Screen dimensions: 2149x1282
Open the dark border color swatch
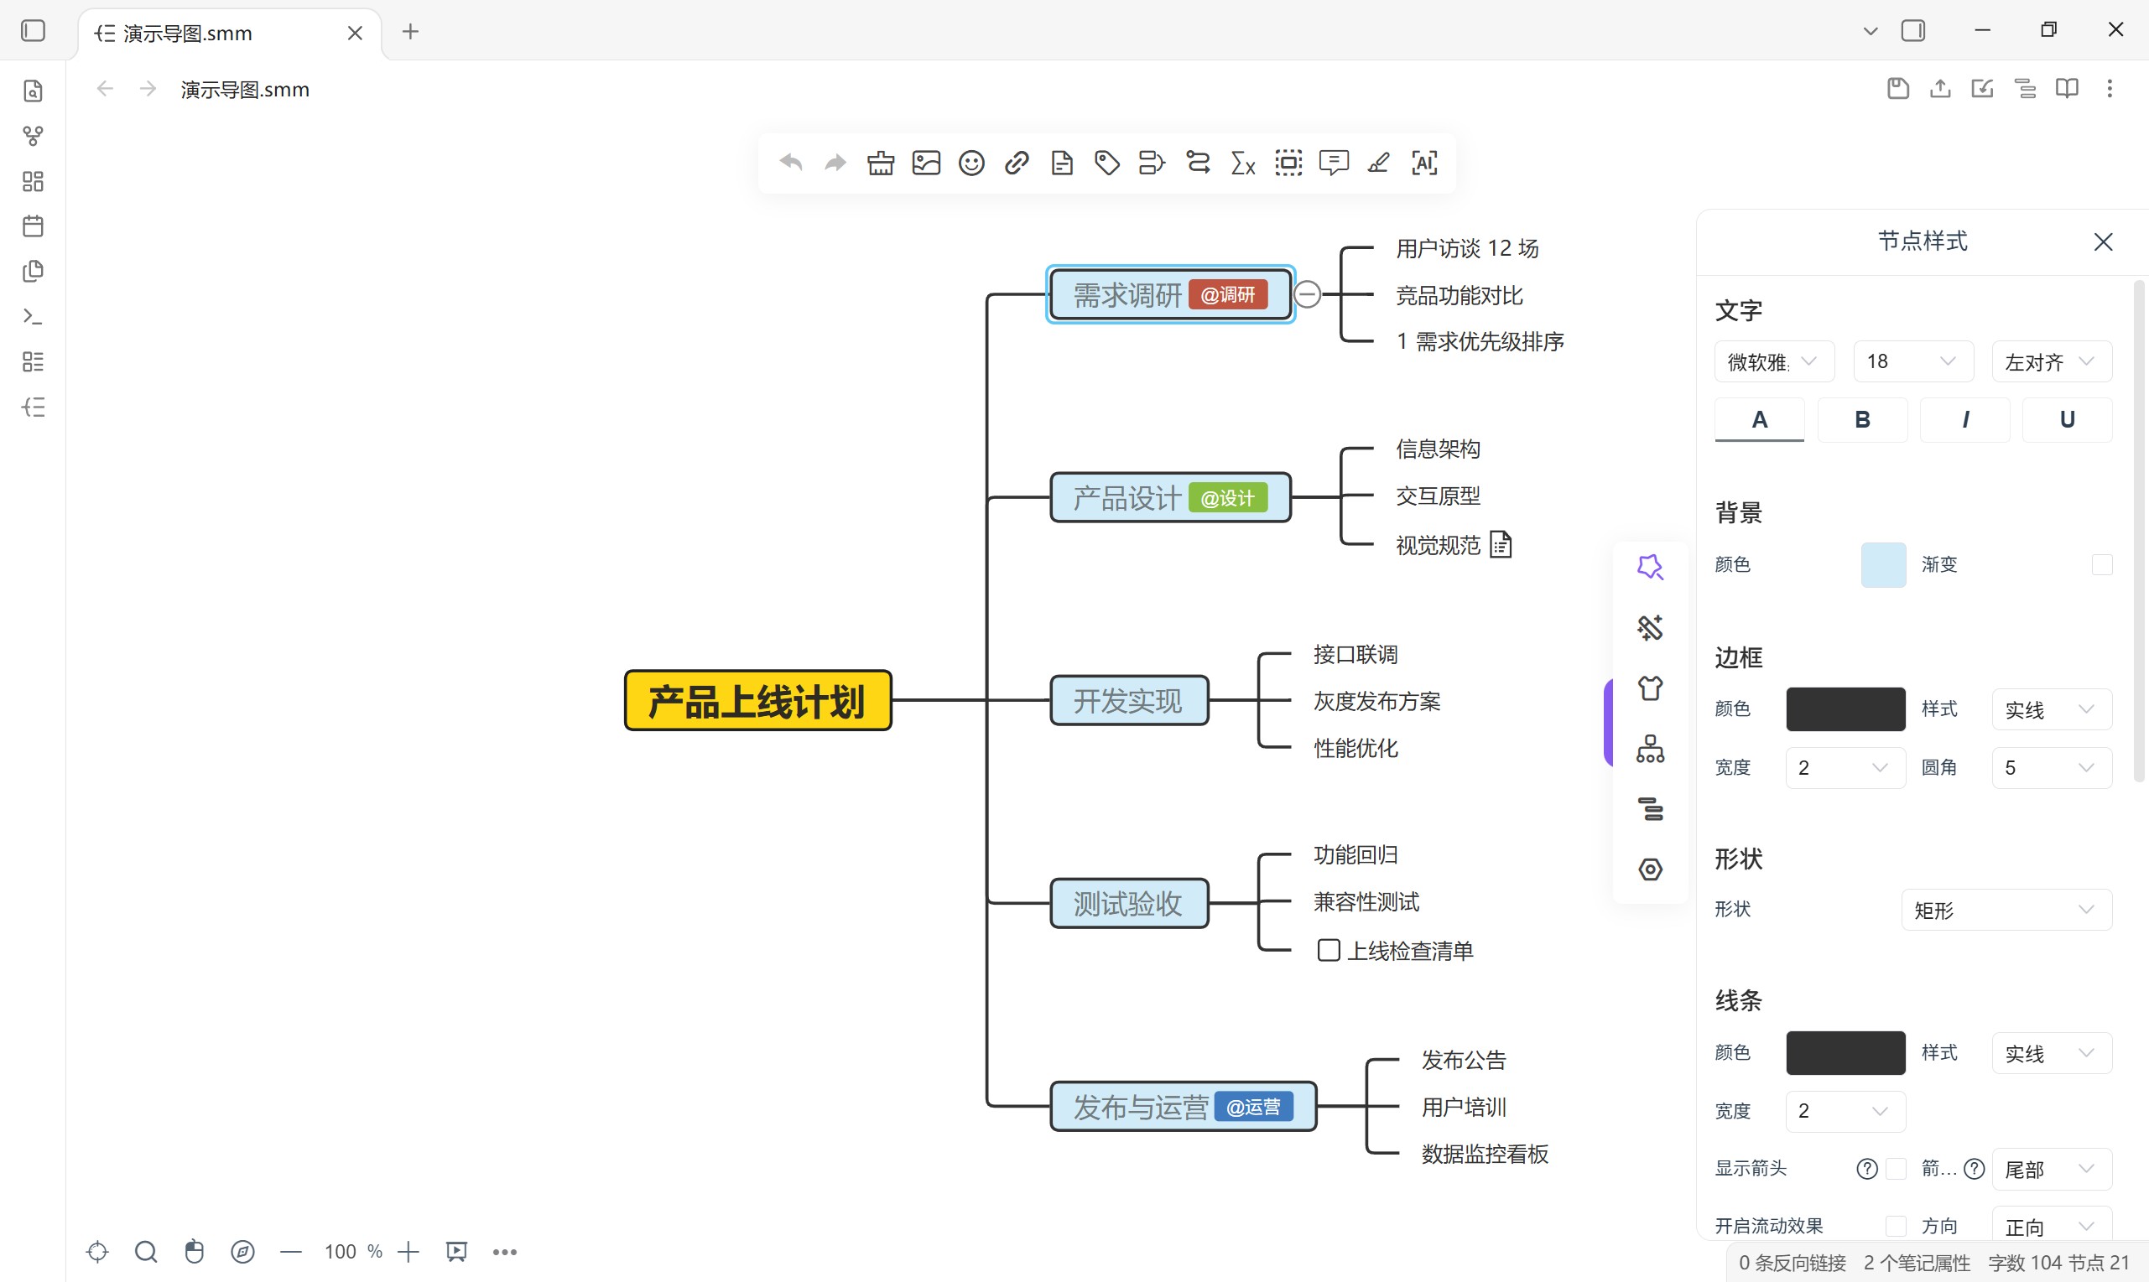click(1845, 709)
